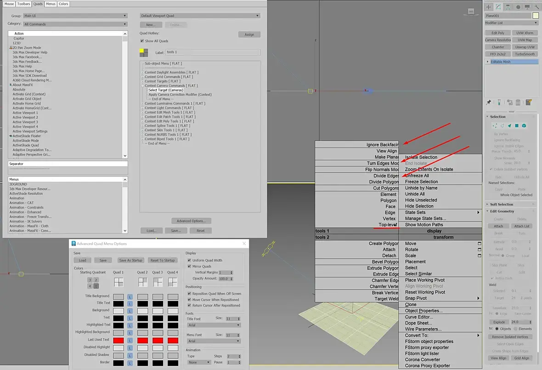Open the Category dropdown showing All Commands
This screenshot has width=542, height=370.
coord(75,24)
